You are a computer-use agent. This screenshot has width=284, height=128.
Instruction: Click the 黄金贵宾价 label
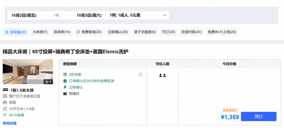pyautogui.click(x=230, y=110)
